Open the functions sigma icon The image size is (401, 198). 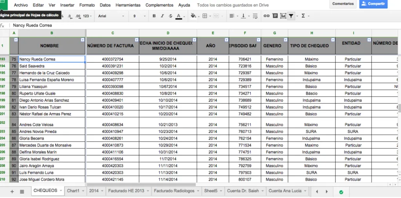(303, 16)
